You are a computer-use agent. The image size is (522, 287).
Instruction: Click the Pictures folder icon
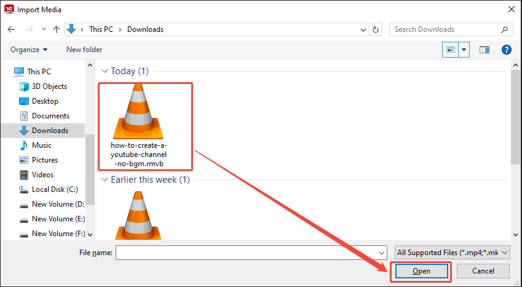click(x=24, y=160)
